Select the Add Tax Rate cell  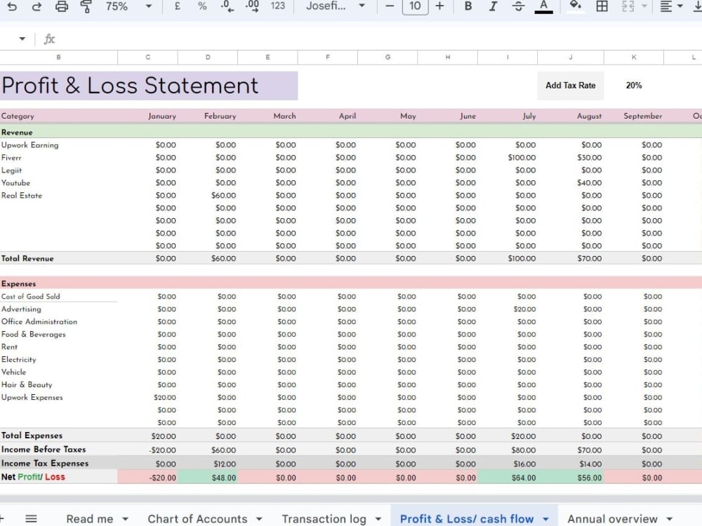(x=570, y=86)
